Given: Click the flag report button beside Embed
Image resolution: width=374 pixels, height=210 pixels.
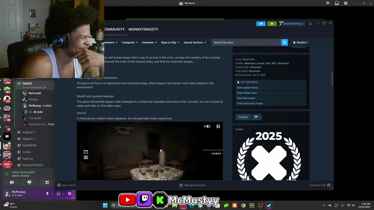Looking at the screenshot, I should [x=256, y=117].
